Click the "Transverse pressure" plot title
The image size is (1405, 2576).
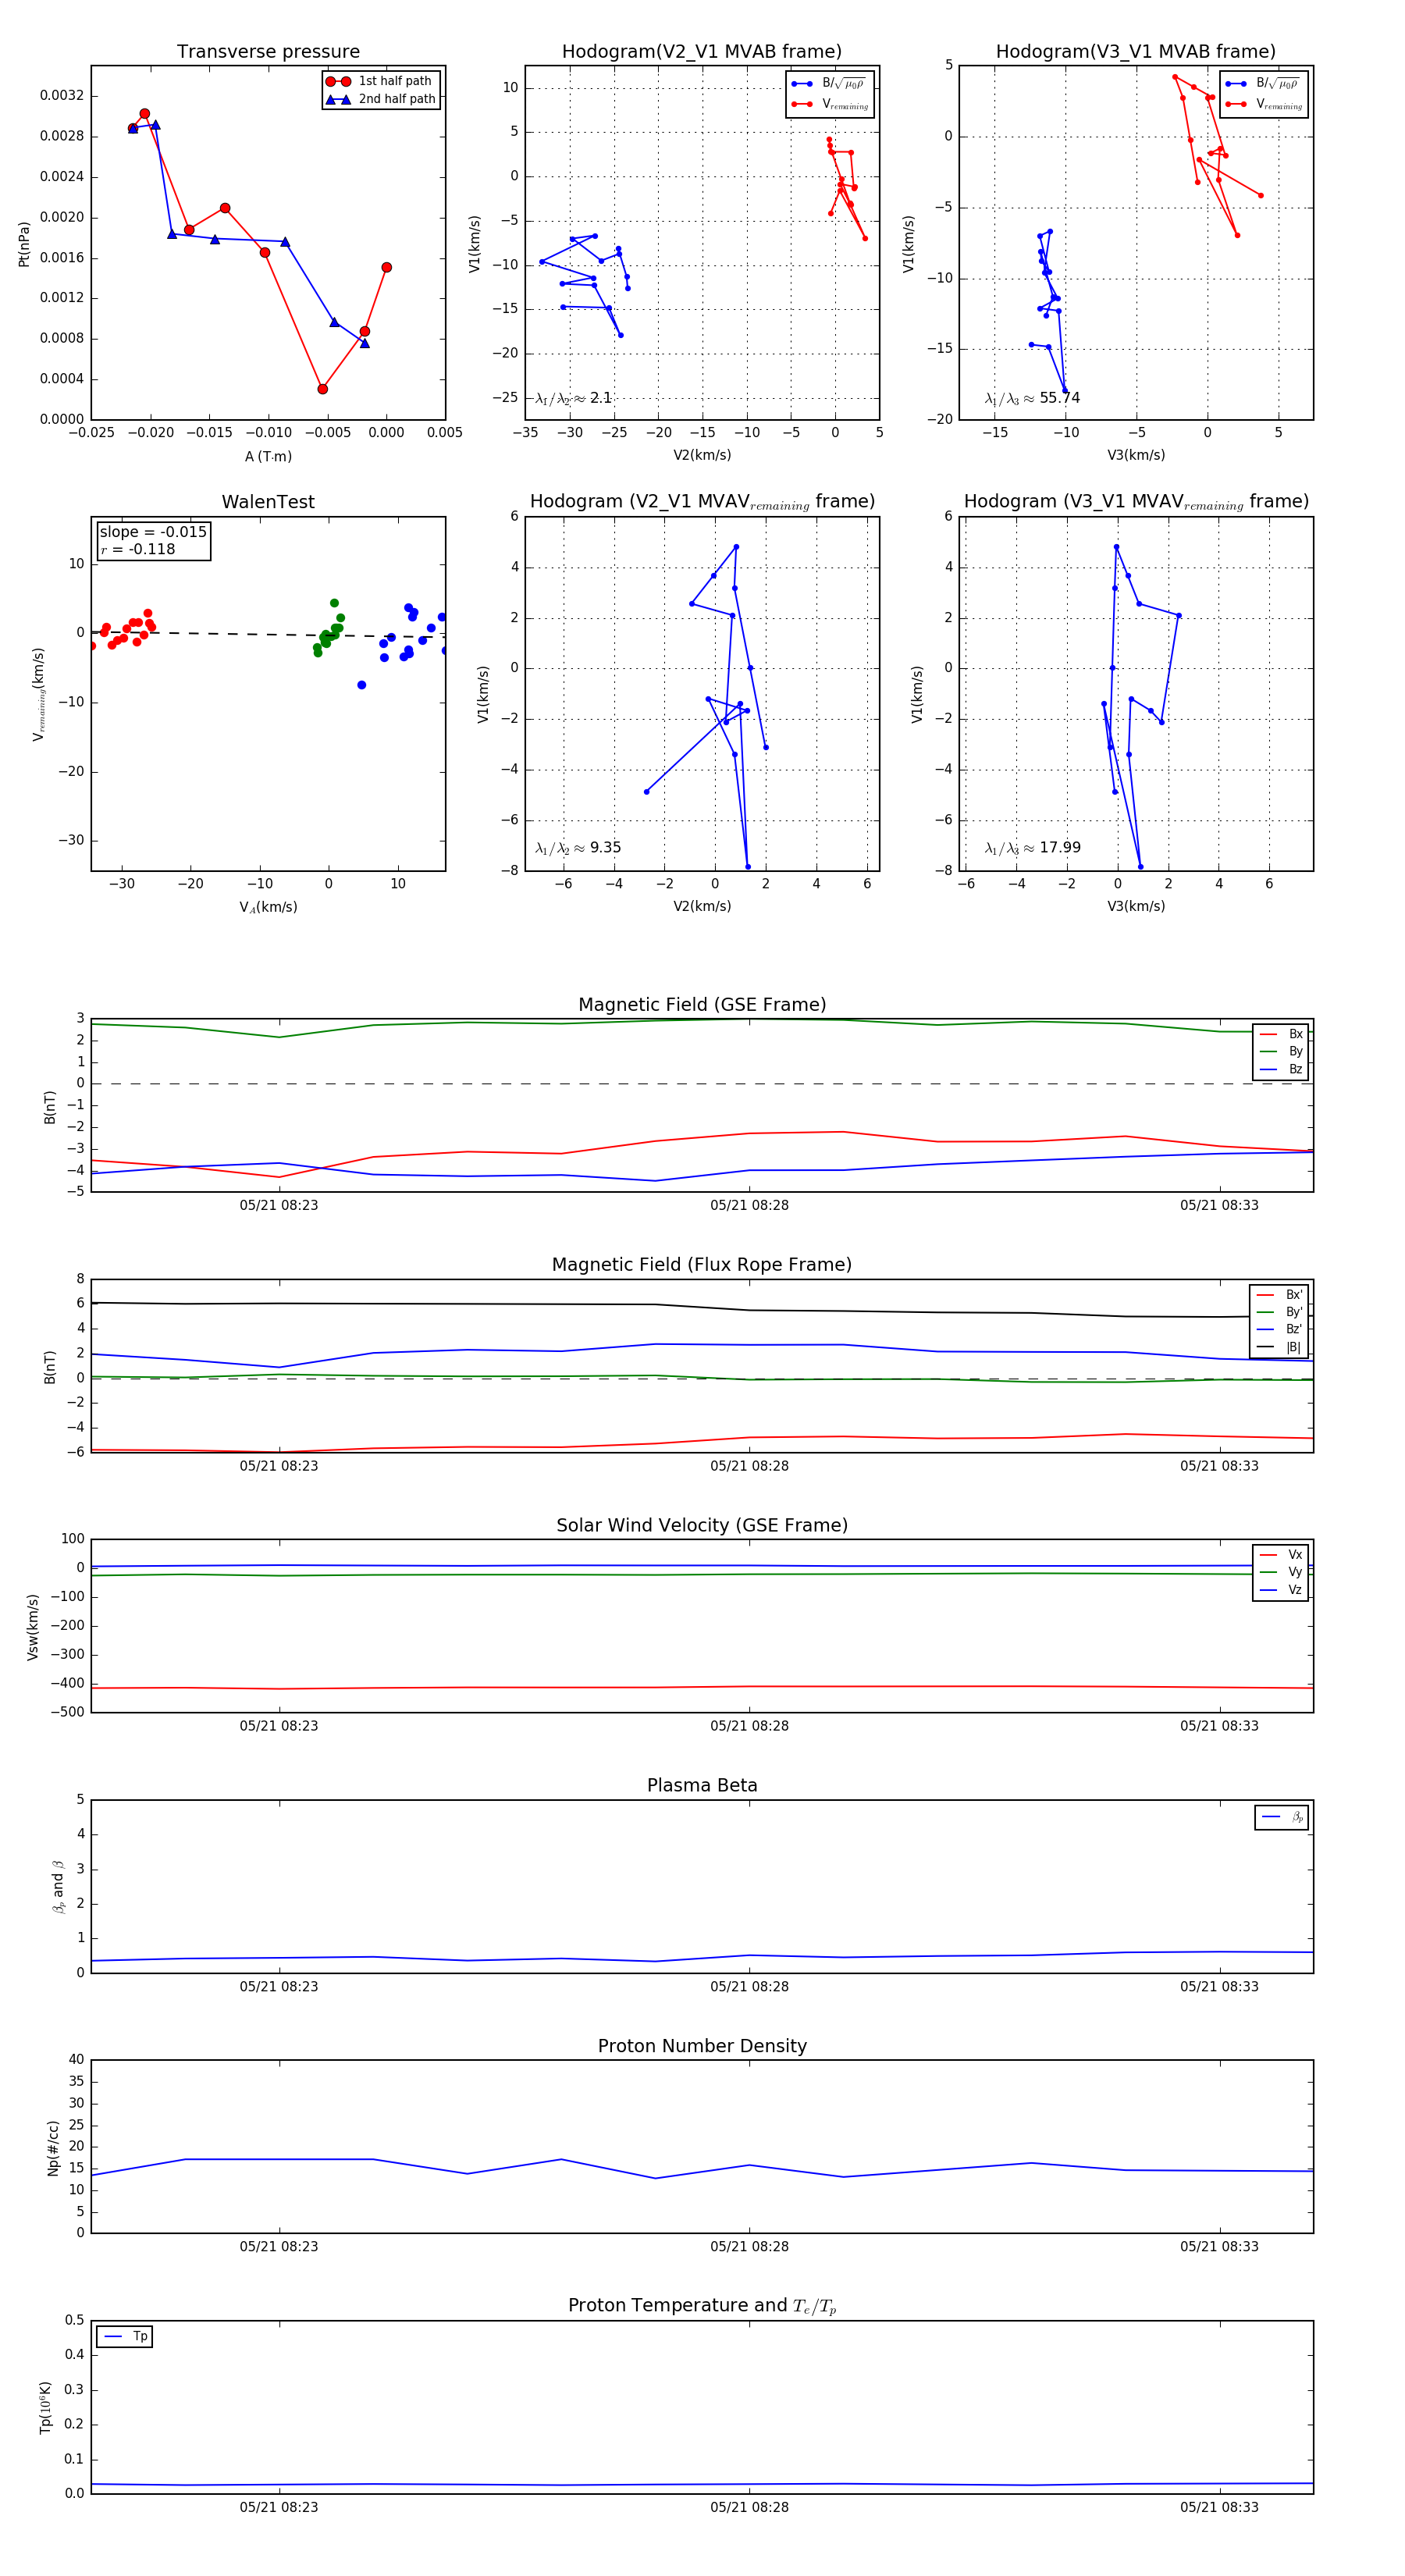[268, 52]
